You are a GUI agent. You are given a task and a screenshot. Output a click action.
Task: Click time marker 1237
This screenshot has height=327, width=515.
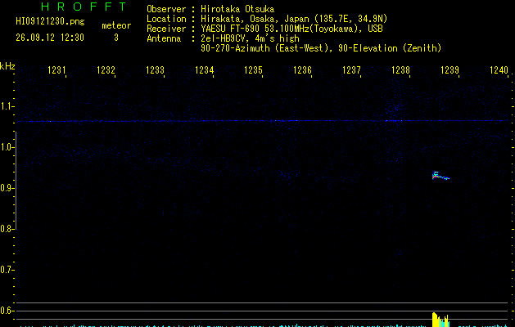point(352,70)
